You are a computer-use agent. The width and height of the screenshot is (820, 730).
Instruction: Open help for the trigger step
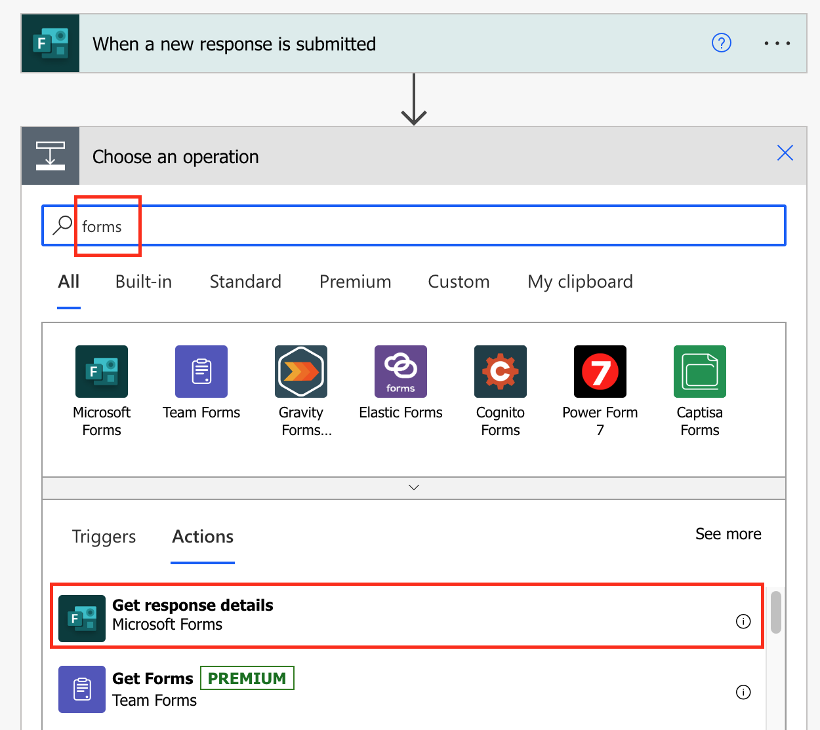722,43
